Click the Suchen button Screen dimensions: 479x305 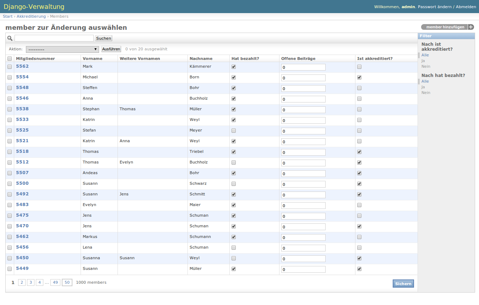104,38
